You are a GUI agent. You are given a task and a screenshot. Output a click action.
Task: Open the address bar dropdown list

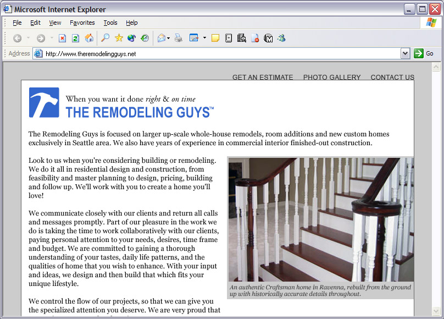coord(405,53)
